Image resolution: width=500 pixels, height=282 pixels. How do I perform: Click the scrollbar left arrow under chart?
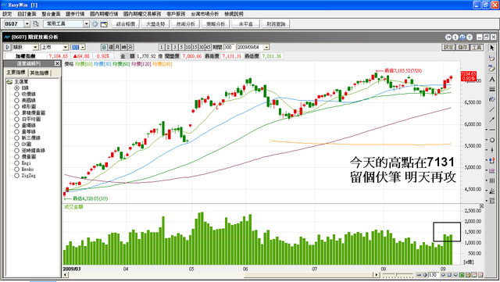[65, 275]
